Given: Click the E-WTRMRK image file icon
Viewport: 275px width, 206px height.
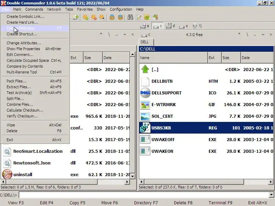Looking at the screenshot, I should (x=145, y=105).
